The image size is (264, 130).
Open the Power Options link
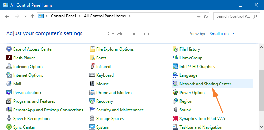(193, 93)
